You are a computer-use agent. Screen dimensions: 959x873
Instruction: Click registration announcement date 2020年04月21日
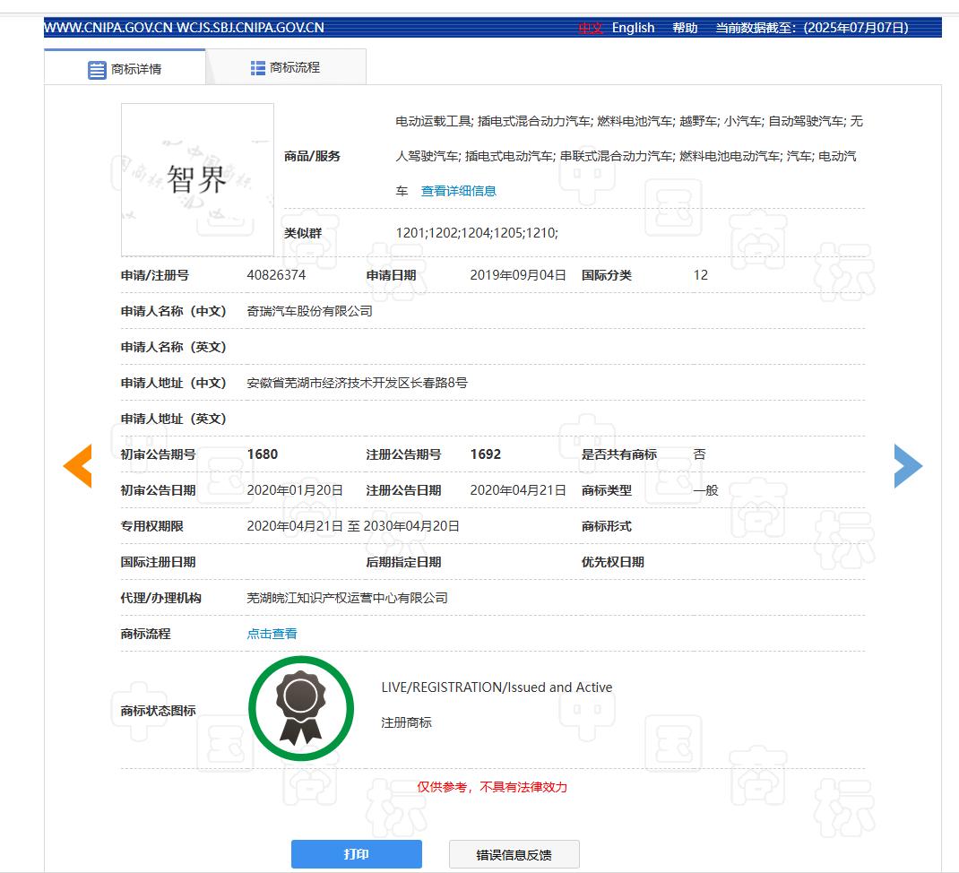[518, 490]
